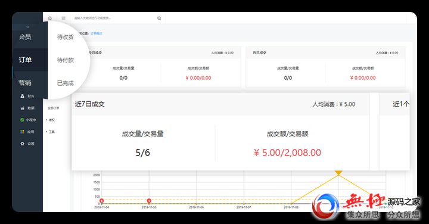Open the 会员 sidebar menu
The height and width of the screenshot is (224, 429).
25,37
